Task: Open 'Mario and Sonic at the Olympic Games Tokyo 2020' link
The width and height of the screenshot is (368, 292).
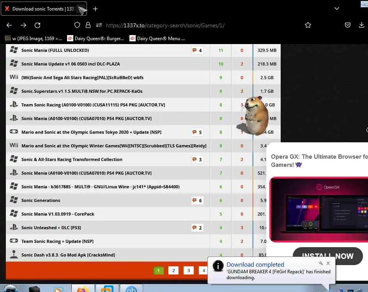Action: (x=91, y=132)
